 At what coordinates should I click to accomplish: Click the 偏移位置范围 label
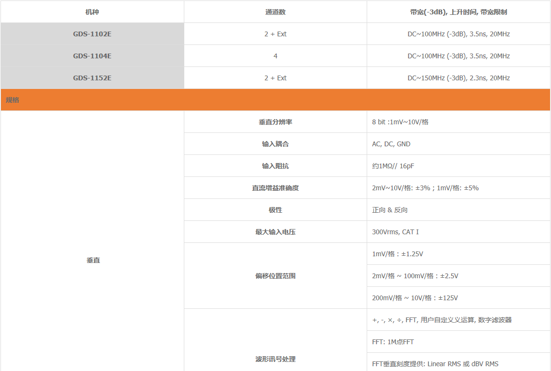(275, 276)
